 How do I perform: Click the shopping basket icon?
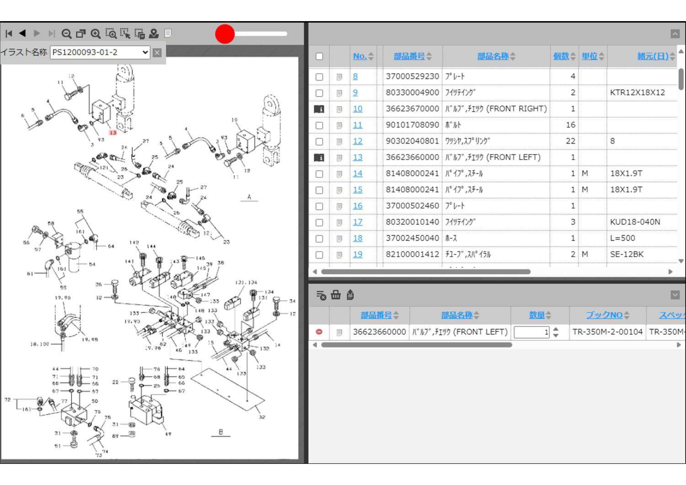pos(335,295)
